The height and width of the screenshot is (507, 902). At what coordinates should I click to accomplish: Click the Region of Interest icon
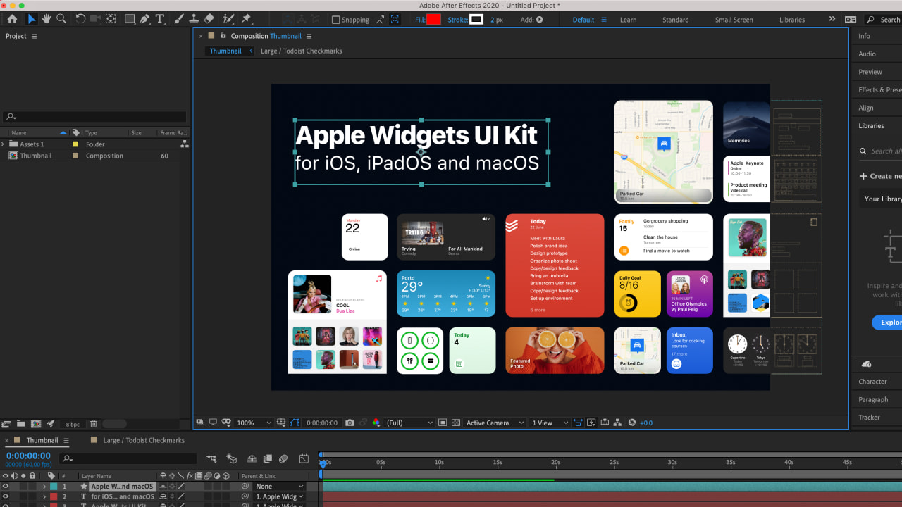tap(443, 423)
